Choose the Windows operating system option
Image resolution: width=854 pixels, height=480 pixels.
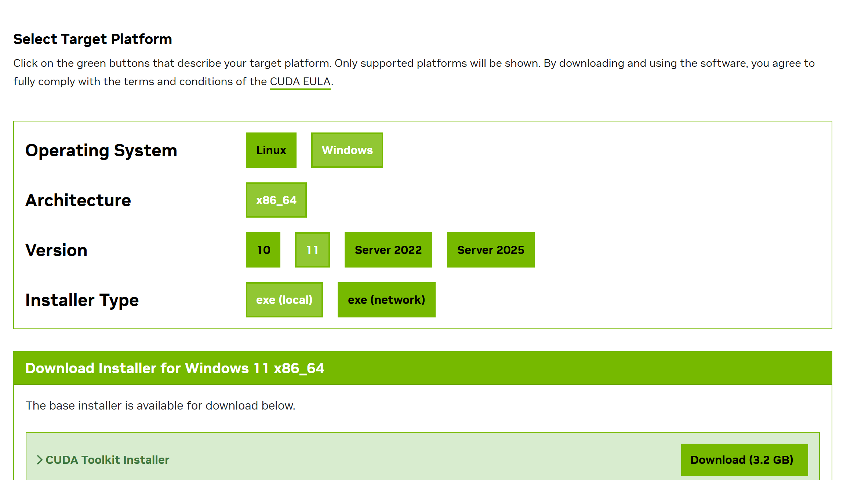(347, 150)
